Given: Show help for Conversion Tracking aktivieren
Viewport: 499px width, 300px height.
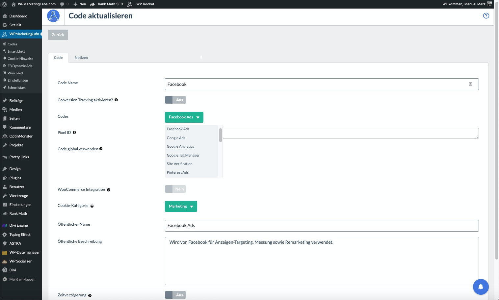Looking at the screenshot, I should pyautogui.click(x=116, y=100).
